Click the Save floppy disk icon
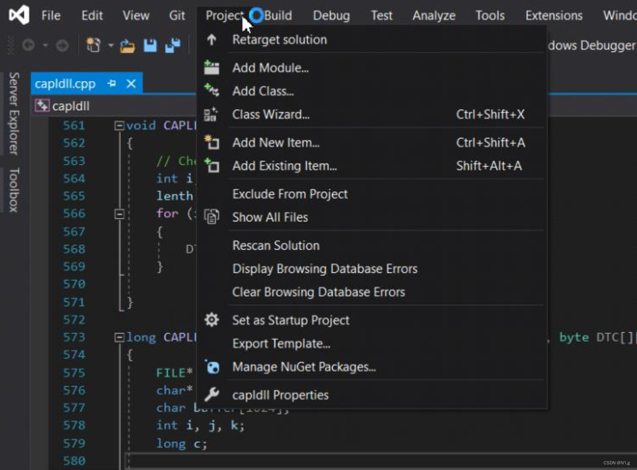This screenshot has width=637, height=470. pyautogui.click(x=150, y=45)
